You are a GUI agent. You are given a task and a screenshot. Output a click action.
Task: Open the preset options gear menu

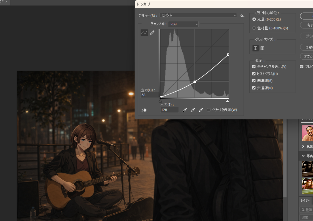[242, 16]
